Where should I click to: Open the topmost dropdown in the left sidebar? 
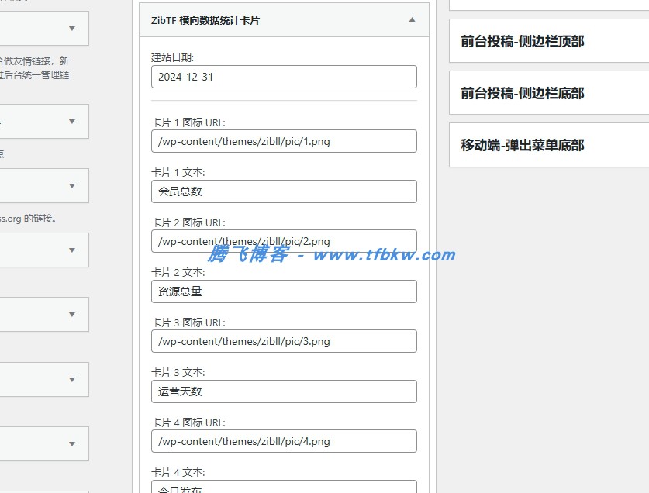pos(44,29)
